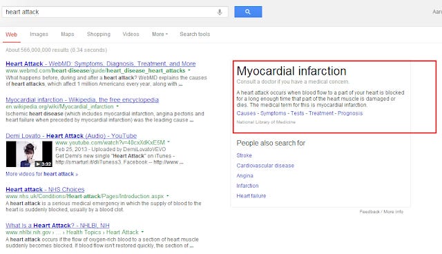Click Infarction related search
Image resolution: width=442 pixels, height=254 pixels.
[x=247, y=186]
